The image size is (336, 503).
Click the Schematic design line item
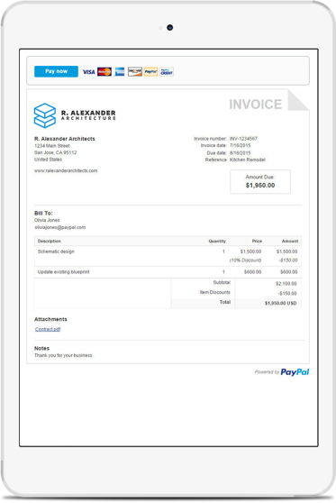tap(168, 256)
